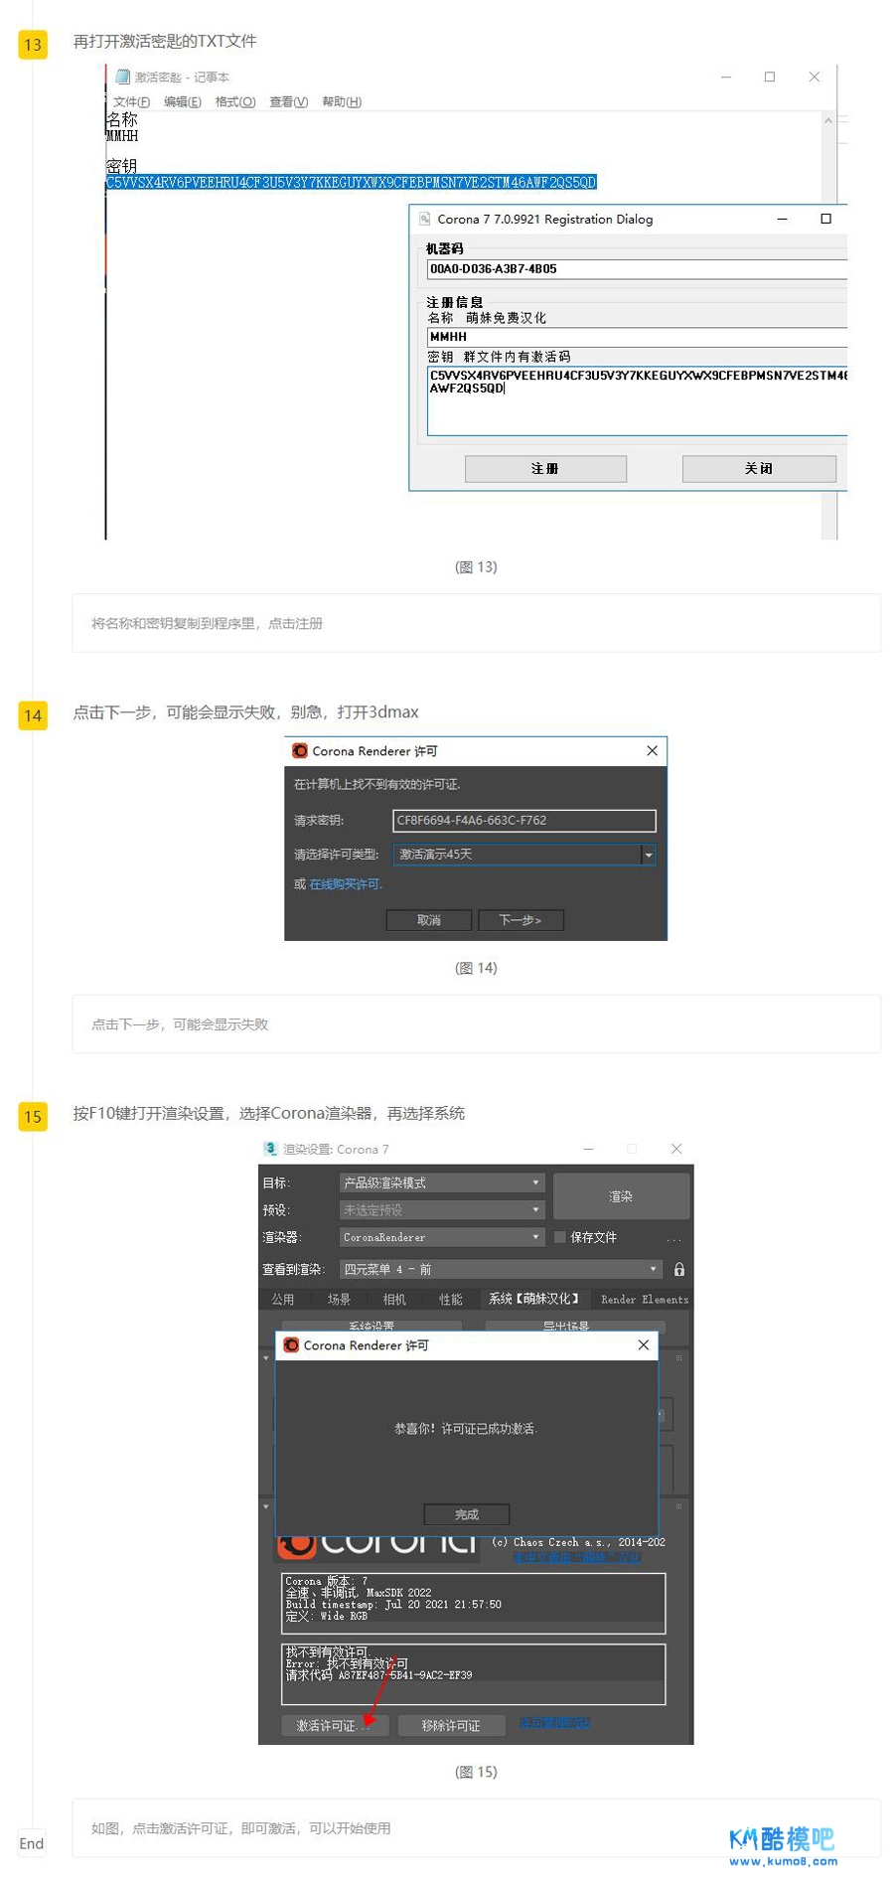Click the large 渲染 button
The height and width of the screenshot is (1885, 894).
pos(621,1196)
